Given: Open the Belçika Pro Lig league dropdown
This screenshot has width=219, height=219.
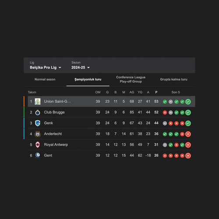Looking at the screenshot, I should pos(46,67).
